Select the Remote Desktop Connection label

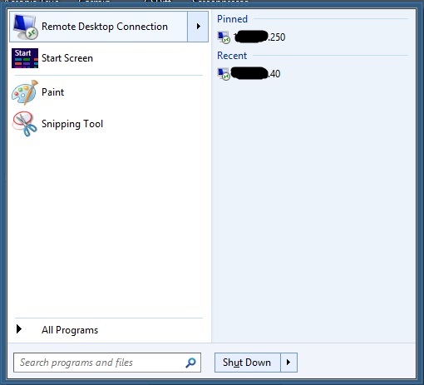(105, 27)
